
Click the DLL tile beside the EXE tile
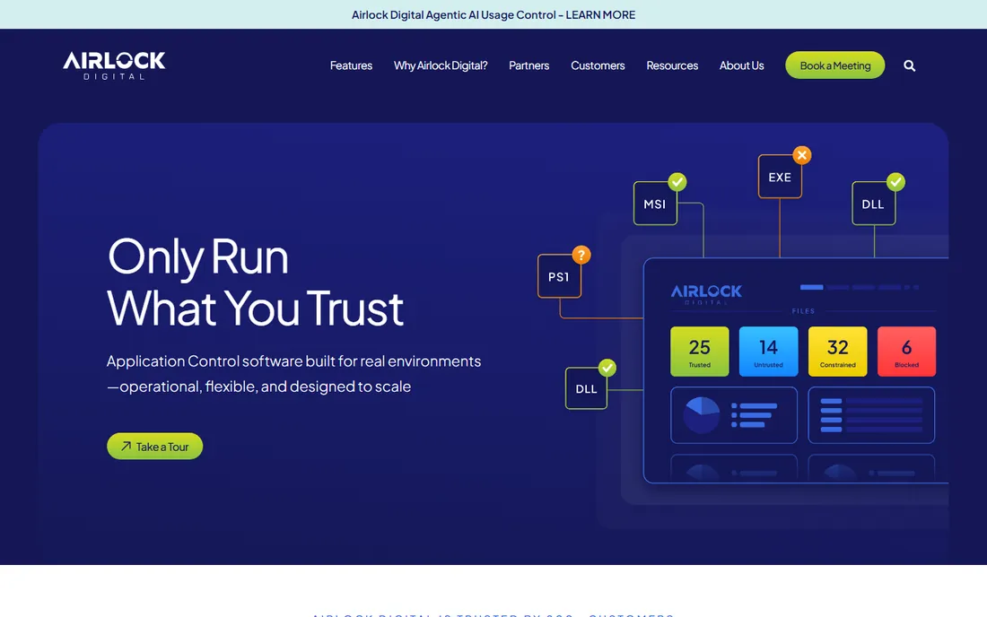(874, 204)
